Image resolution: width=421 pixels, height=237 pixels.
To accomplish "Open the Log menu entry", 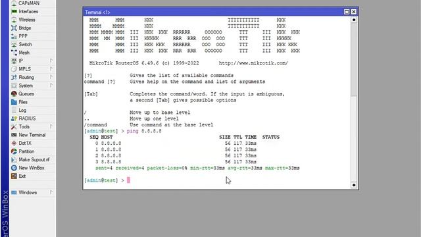I will tap(32, 111).
